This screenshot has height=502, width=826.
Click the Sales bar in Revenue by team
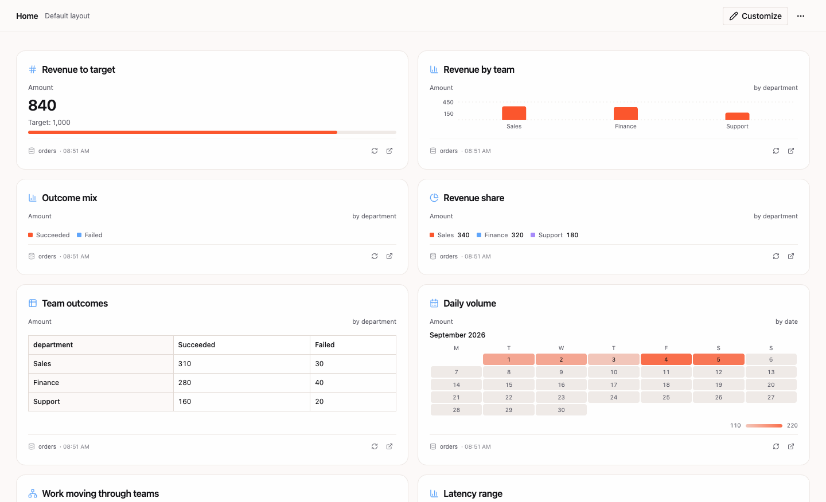click(x=514, y=113)
